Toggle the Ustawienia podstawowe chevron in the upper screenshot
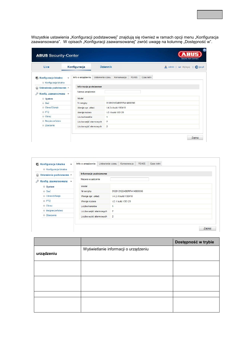 click(x=68, y=88)
